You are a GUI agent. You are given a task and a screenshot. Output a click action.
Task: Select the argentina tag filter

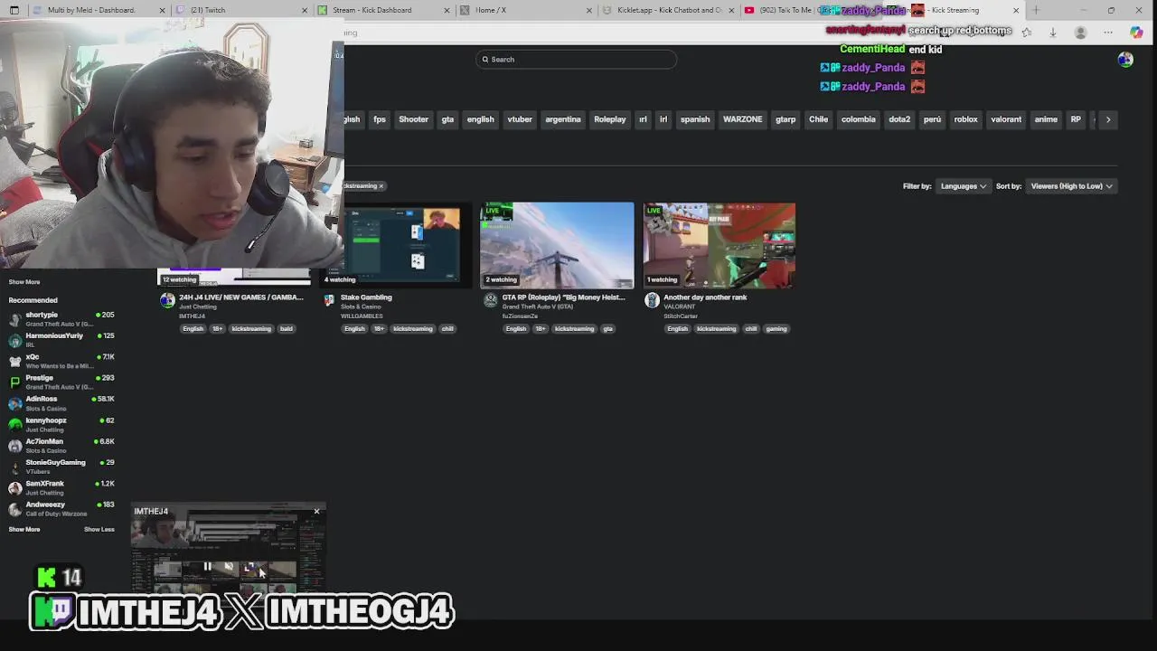(563, 119)
